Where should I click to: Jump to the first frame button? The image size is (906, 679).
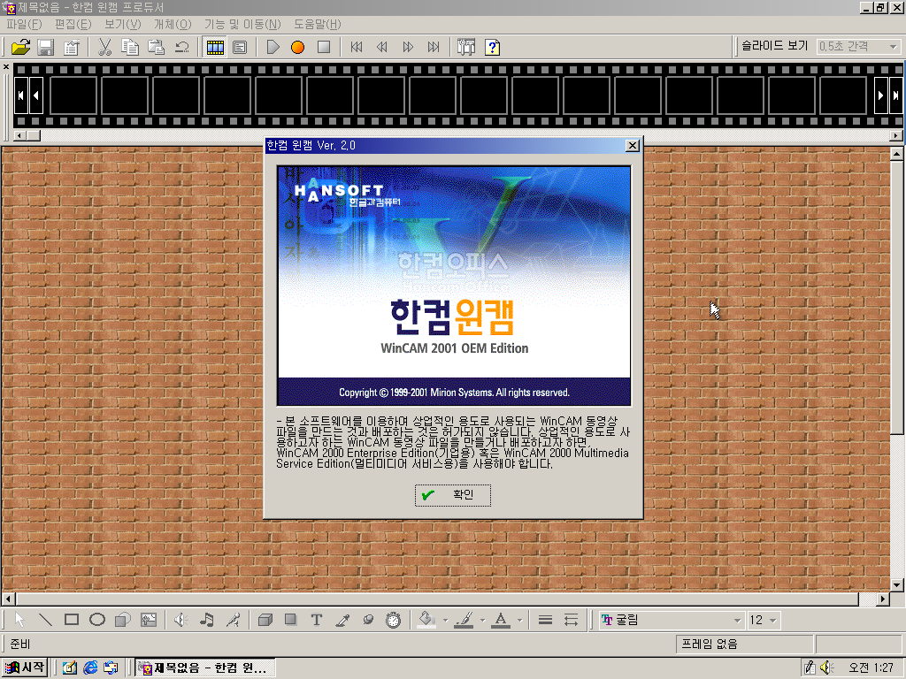point(357,47)
